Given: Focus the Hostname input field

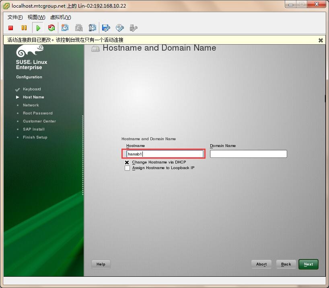Looking at the screenshot, I should [165, 154].
